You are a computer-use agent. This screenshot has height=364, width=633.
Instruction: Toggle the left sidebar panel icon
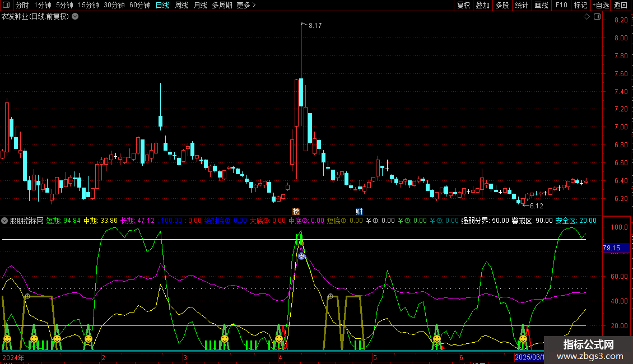6,5
